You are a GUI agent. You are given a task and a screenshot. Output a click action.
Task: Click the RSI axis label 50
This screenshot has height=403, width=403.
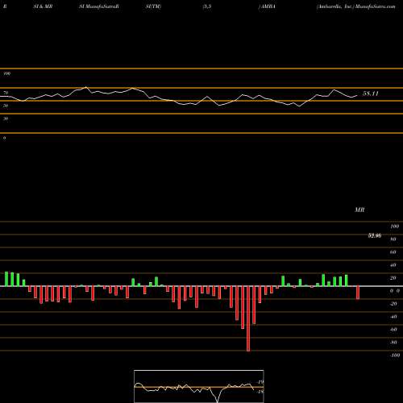(x=6, y=106)
